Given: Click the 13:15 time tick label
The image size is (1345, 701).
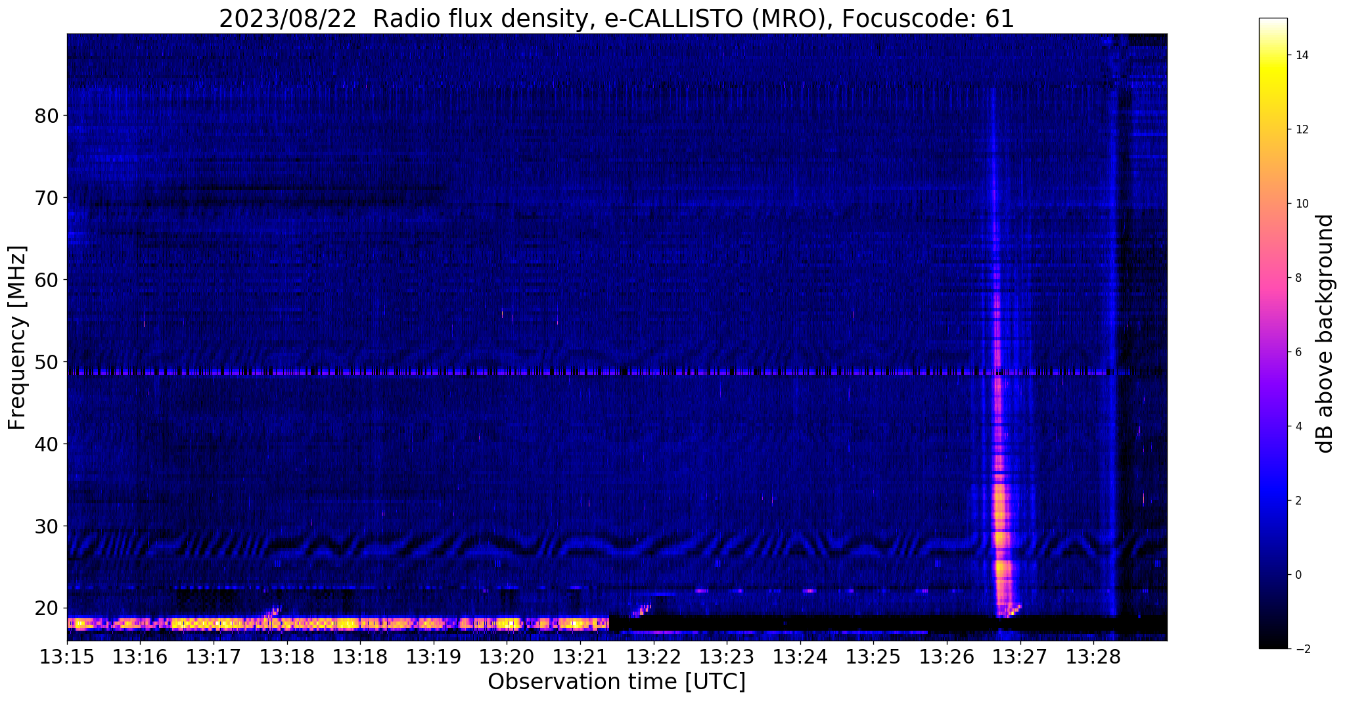Looking at the screenshot, I should 67,657.
